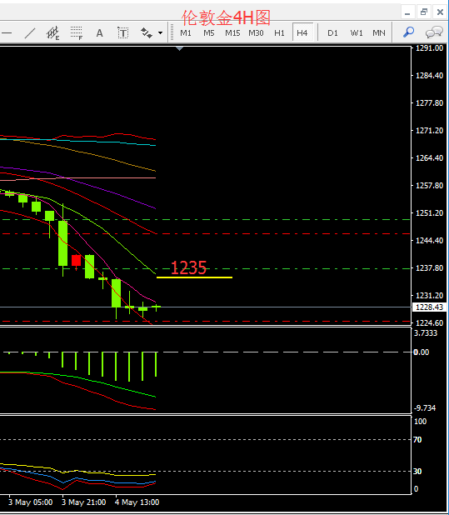Select the text label tool
Image resolution: width=449 pixels, height=515 pixels.
click(x=122, y=32)
